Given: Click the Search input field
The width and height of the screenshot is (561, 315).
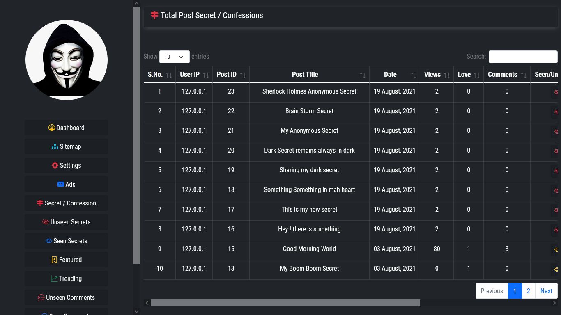Looking at the screenshot, I should coord(522,57).
